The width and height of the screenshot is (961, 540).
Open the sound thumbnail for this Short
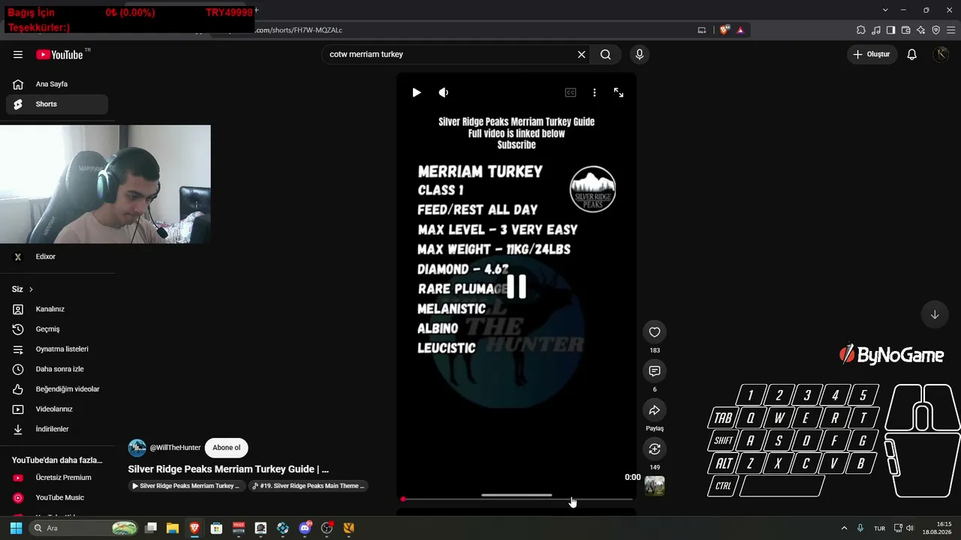(655, 486)
